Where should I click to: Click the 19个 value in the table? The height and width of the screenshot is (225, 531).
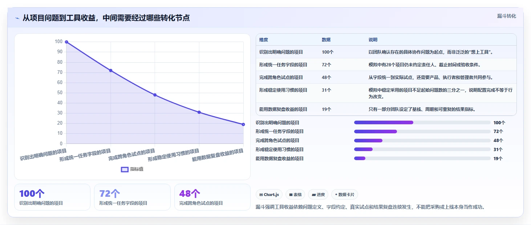327,109
